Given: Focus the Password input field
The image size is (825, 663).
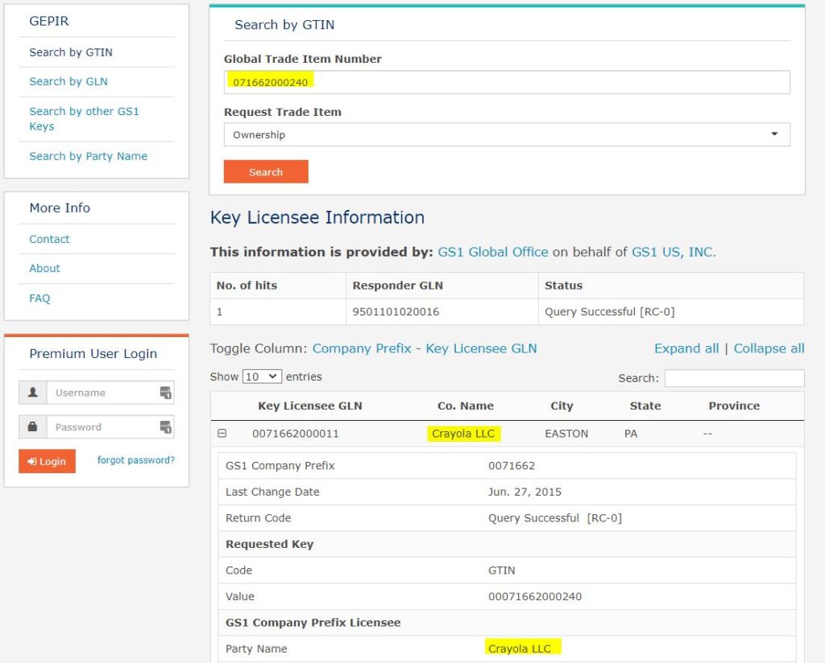Looking at the screenshot, I should (x=110, y=426).
